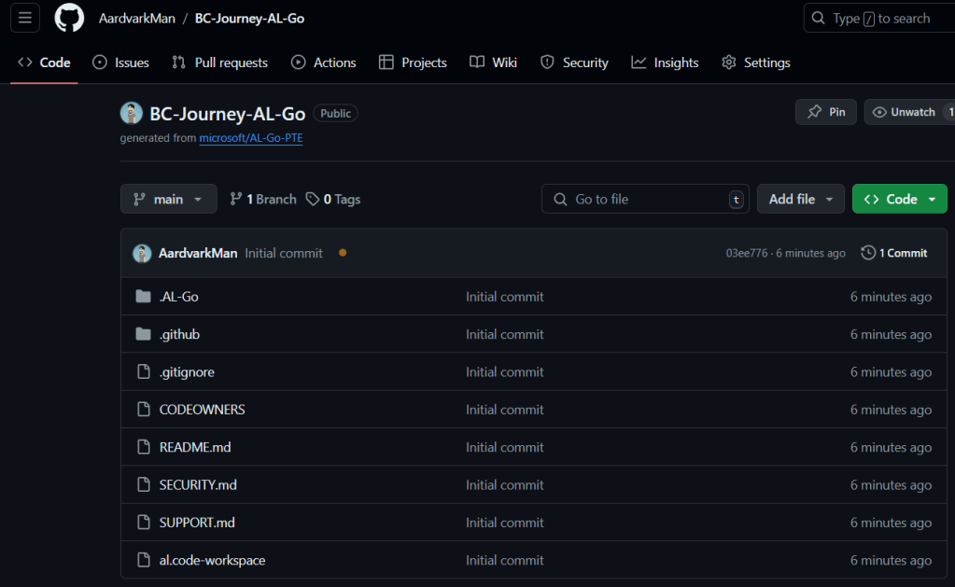
Task: Open the microsoft/AL-Go-PTE template link
Action: (250, 138)
